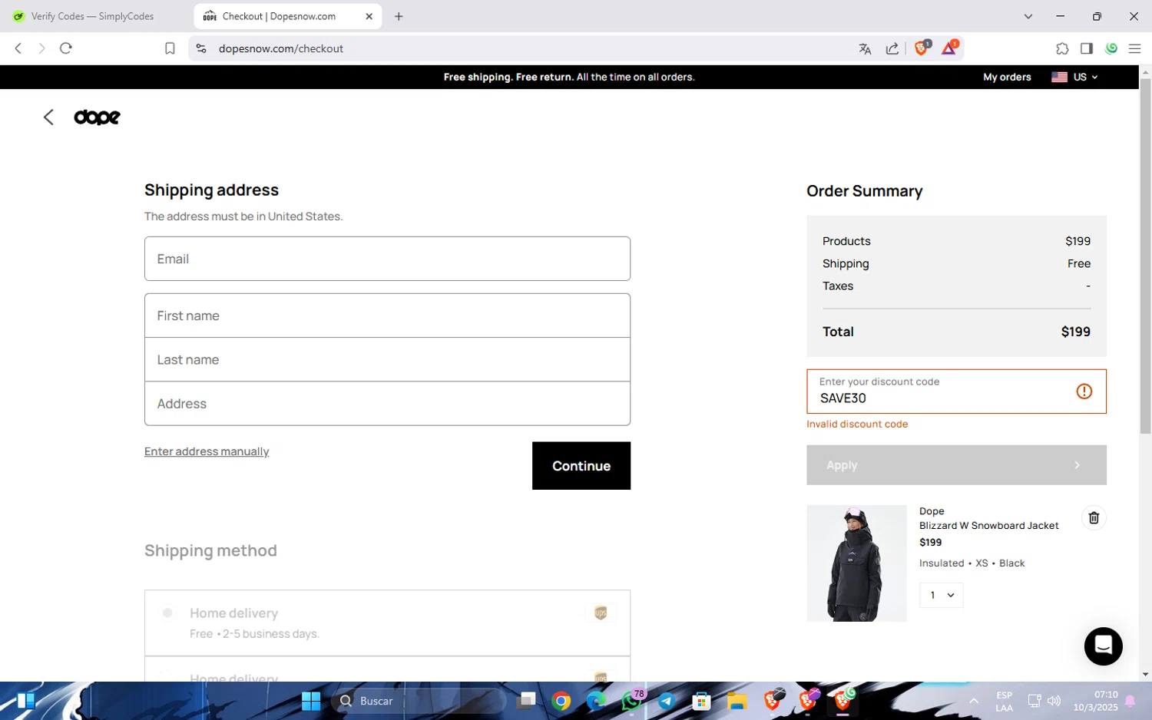The width and height of the screenshot is (1152, 720).
Task: Bookmark this page with the bookmark icon
Action: (x=170, y=48)
